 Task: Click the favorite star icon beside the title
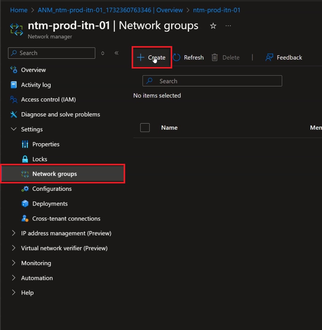213,26
